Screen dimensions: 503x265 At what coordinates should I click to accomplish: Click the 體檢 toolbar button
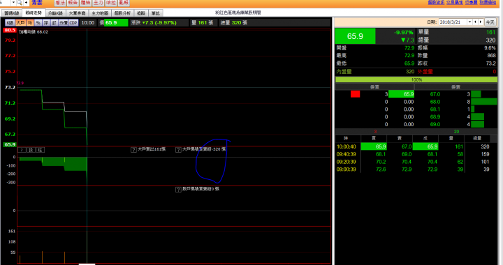(x=86, y=3)
